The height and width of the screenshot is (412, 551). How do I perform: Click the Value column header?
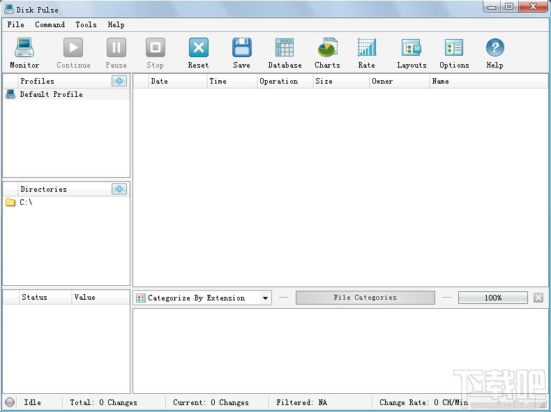coord(100,297)
